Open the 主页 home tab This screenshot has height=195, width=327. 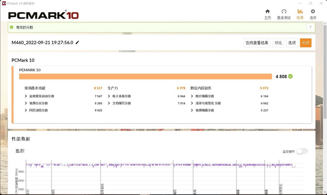(x=267, y=14)
